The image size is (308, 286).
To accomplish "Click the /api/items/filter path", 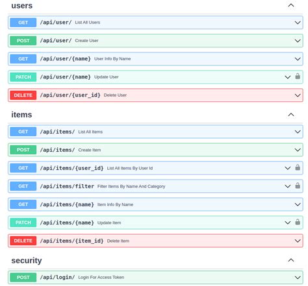I will pyautogui.click(x=67, y=186).
